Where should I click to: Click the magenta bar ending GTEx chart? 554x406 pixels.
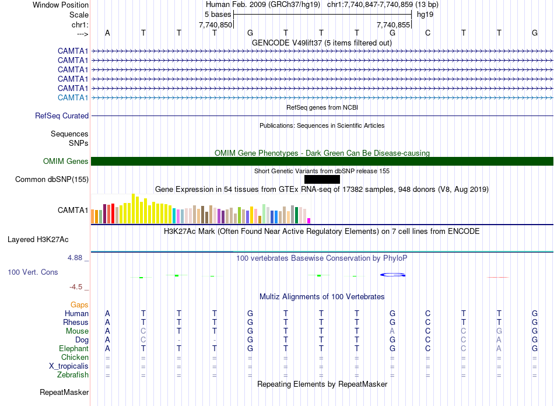[309, 221]
